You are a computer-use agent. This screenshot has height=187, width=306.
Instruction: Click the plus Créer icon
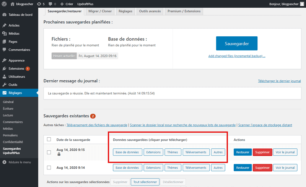tap(62, 4)
